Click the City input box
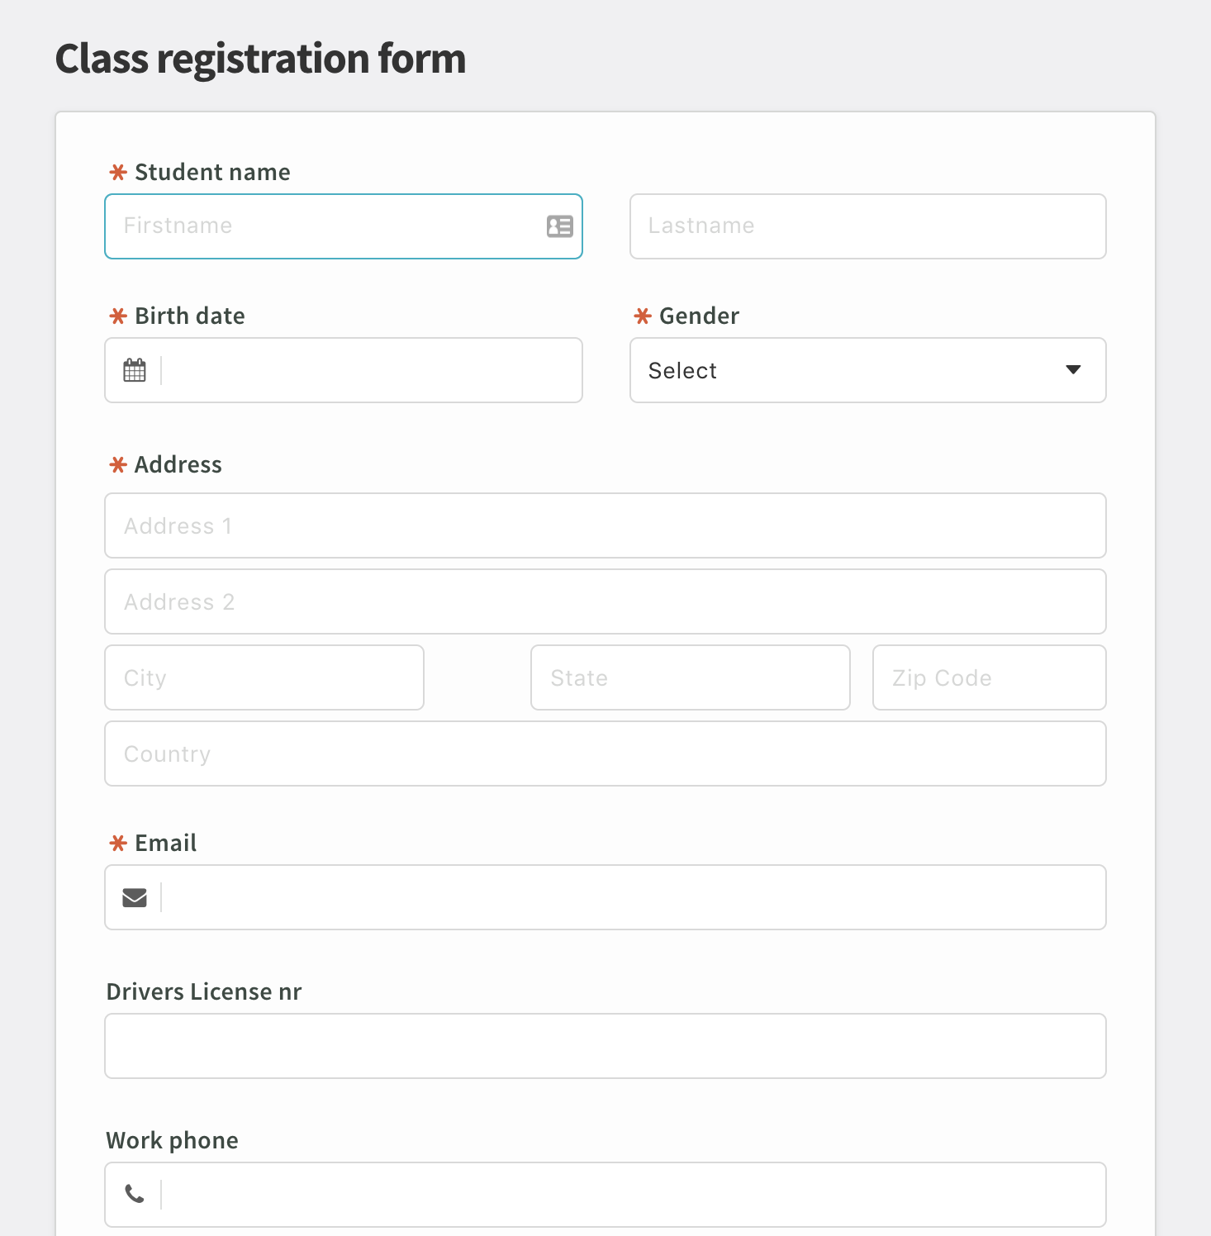Viewport: 1211px width, 1236px height. coord(264,677)
